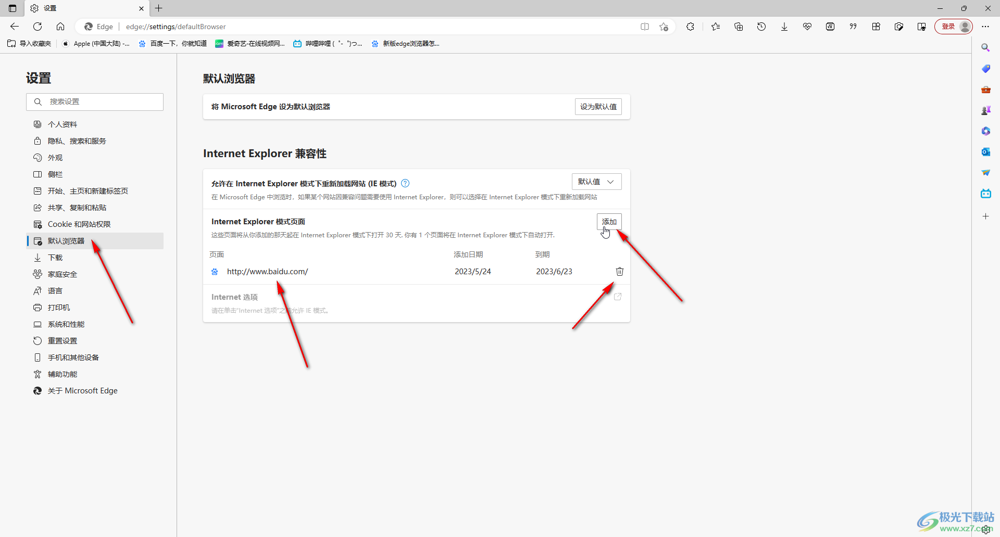Open the favorites list icon
Screen dimensions: 1000x537
click(716, 27)
